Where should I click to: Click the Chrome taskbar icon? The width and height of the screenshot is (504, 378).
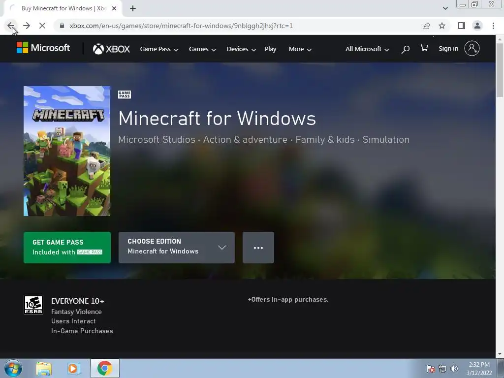tap(104, 368)
